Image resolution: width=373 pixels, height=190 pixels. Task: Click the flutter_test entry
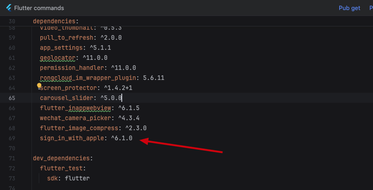(x=59, y=168)
